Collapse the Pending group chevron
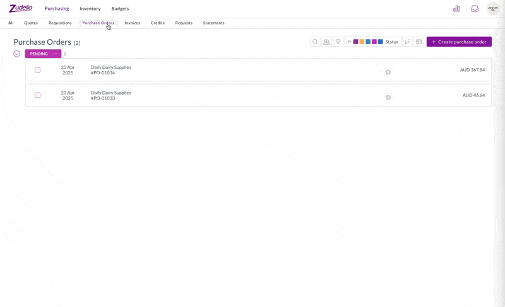 pos(17,54)
